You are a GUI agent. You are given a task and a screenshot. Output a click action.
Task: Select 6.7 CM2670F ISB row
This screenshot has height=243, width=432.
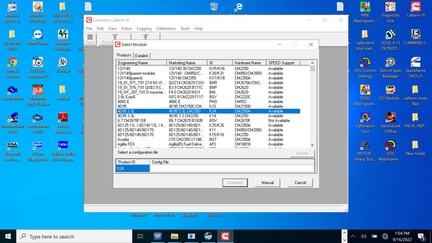click(x=208, y=120)
